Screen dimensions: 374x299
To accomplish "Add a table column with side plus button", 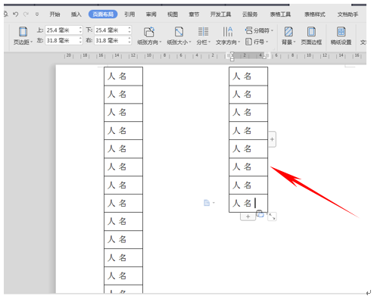I will 272,139.
